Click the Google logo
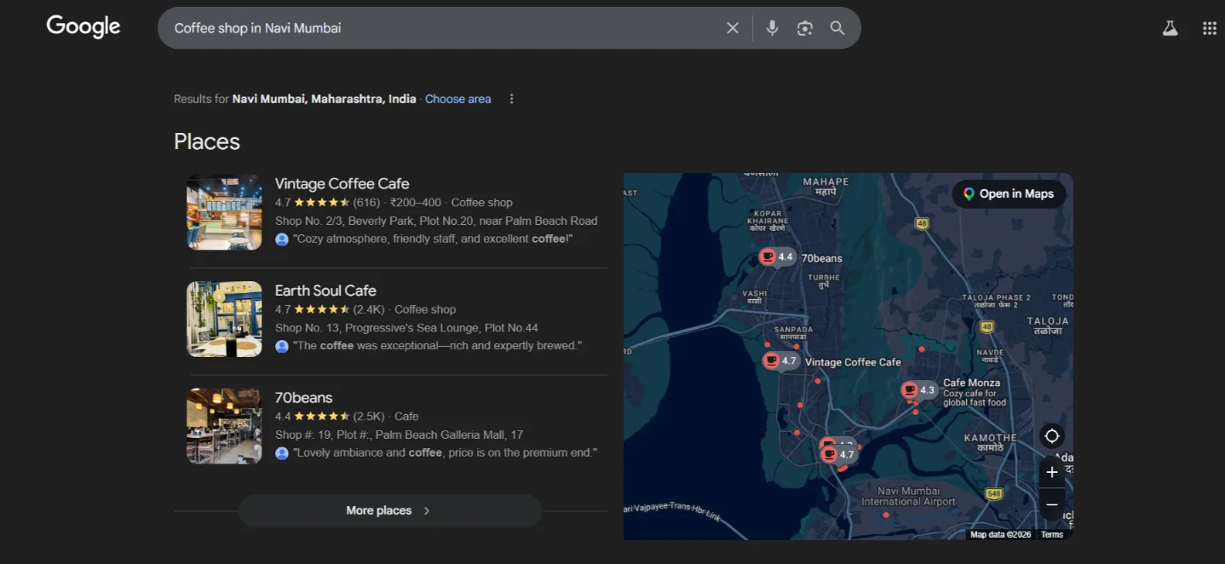 (x=82, y=26)
